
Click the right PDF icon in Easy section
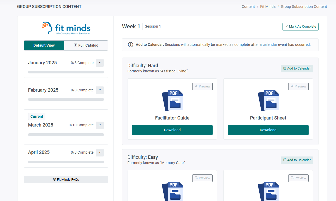click(x=268, y=191)
